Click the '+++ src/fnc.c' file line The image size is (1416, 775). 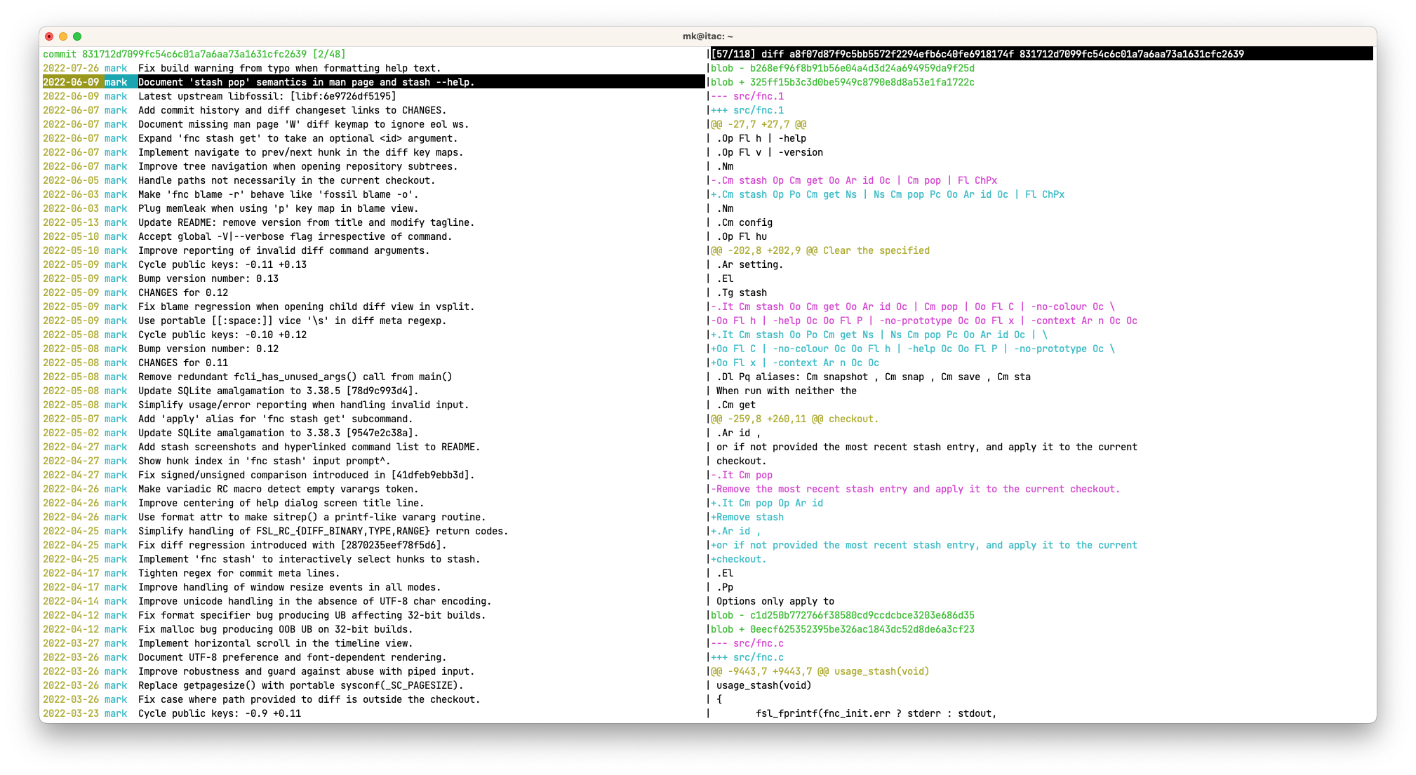[x=747, y=657]
